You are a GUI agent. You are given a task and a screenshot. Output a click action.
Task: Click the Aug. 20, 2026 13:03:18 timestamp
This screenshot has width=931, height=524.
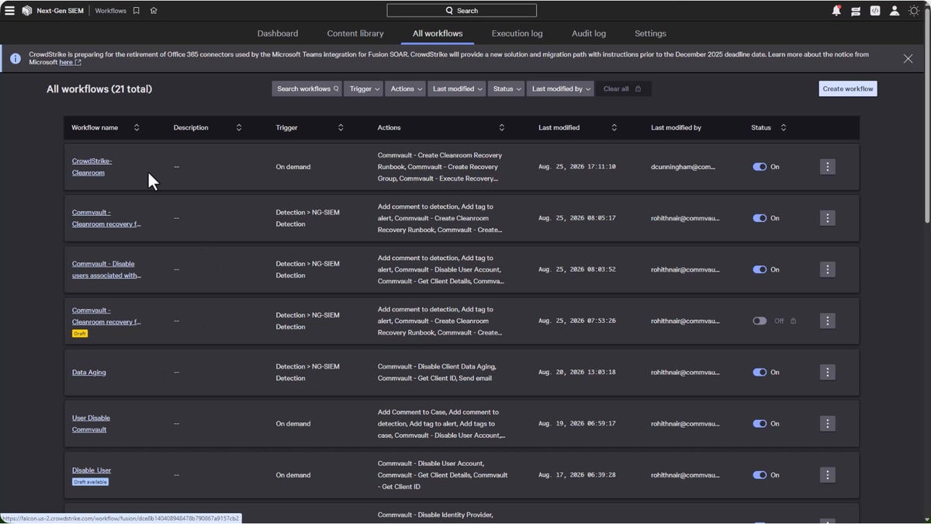coord(577,373)
